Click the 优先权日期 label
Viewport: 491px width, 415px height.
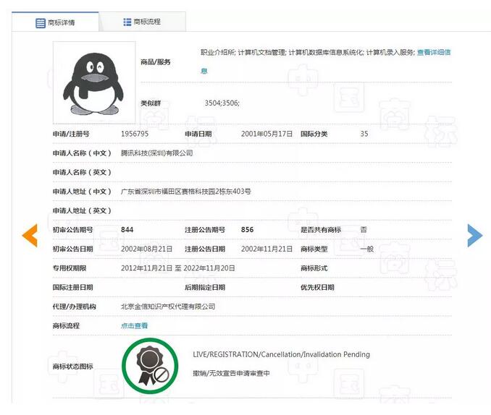pyautogui.click(x=317, y=287)
